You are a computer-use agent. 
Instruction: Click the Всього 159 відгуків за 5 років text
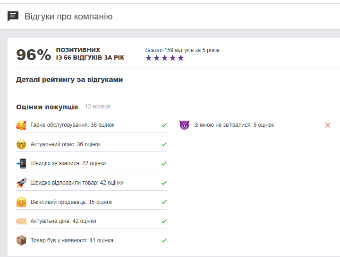182,50
